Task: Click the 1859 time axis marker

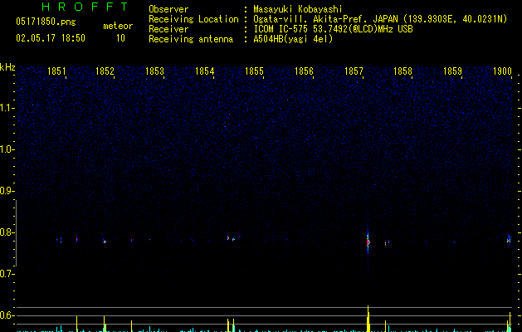Action: pos(453,71)
